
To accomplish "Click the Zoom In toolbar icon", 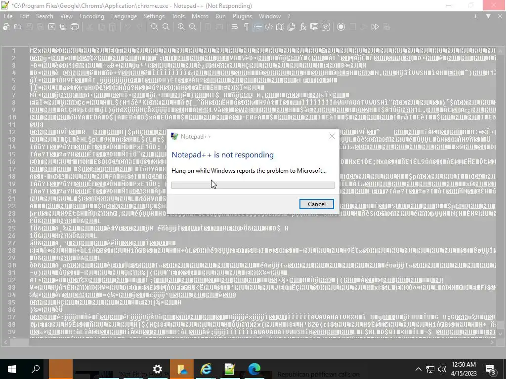I will tap(181, 27).
